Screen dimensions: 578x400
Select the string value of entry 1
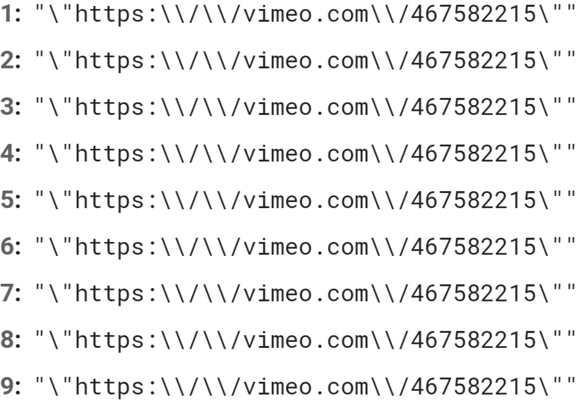click(x=305, y=15)
